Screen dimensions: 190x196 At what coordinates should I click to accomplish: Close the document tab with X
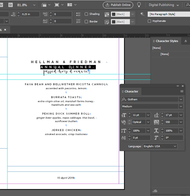point(5,30)
